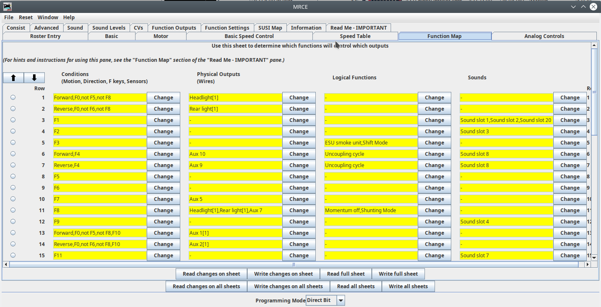Viewport: 601px width, 307px height.
Task: Open the Function Outputs tab
Action: pos(174,28)
